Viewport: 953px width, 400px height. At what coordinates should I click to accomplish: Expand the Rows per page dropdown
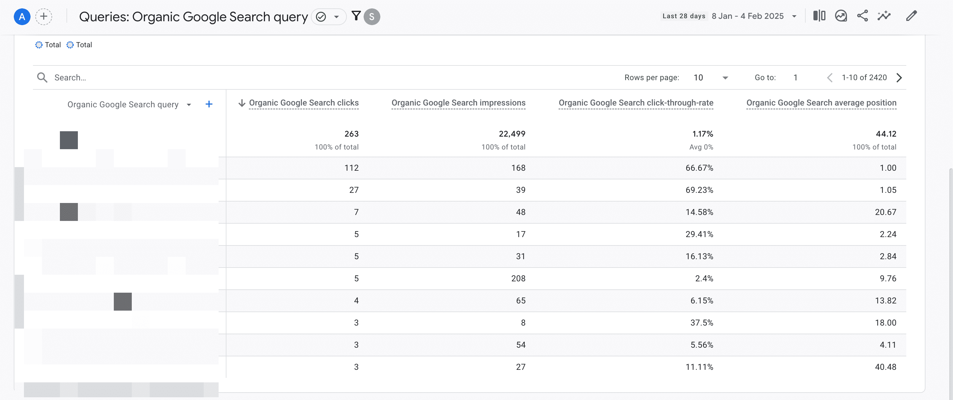(x=724, y=77)
